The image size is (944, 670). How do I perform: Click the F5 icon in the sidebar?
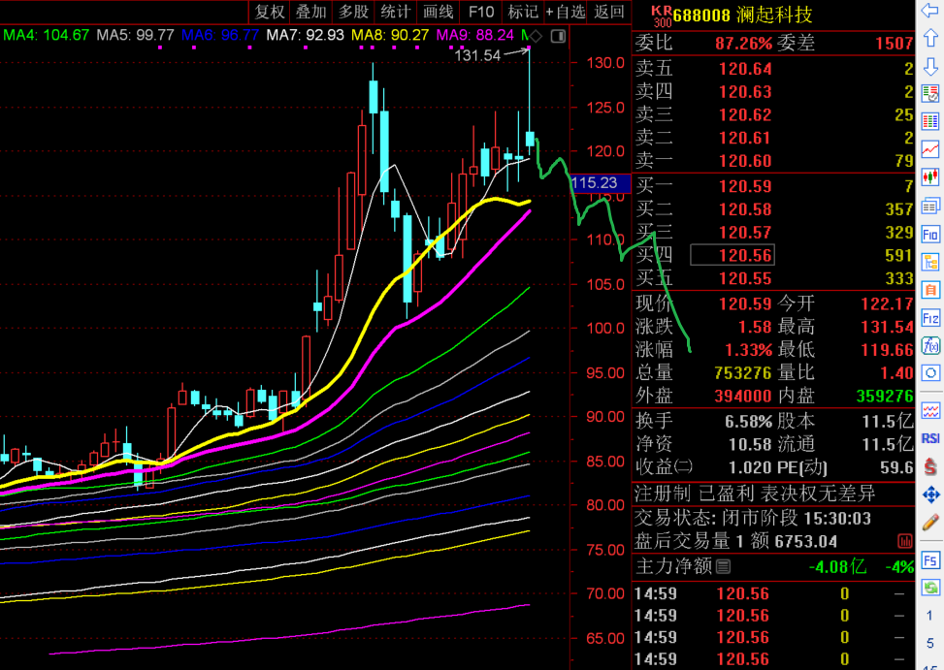[930, 560]
